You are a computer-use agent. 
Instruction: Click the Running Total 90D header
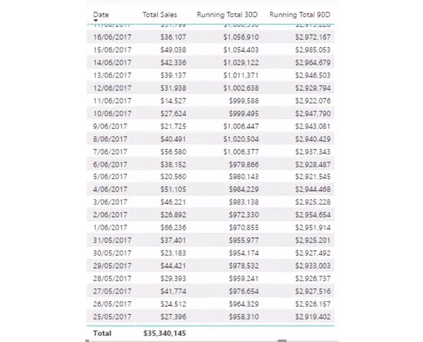click(300, 15)
